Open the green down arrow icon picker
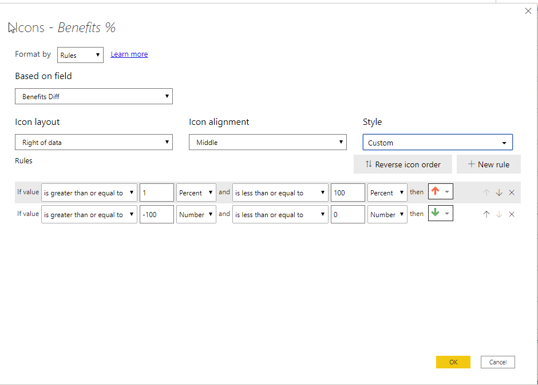This screenshot has height=385, width=538. [x=441, y=213]
